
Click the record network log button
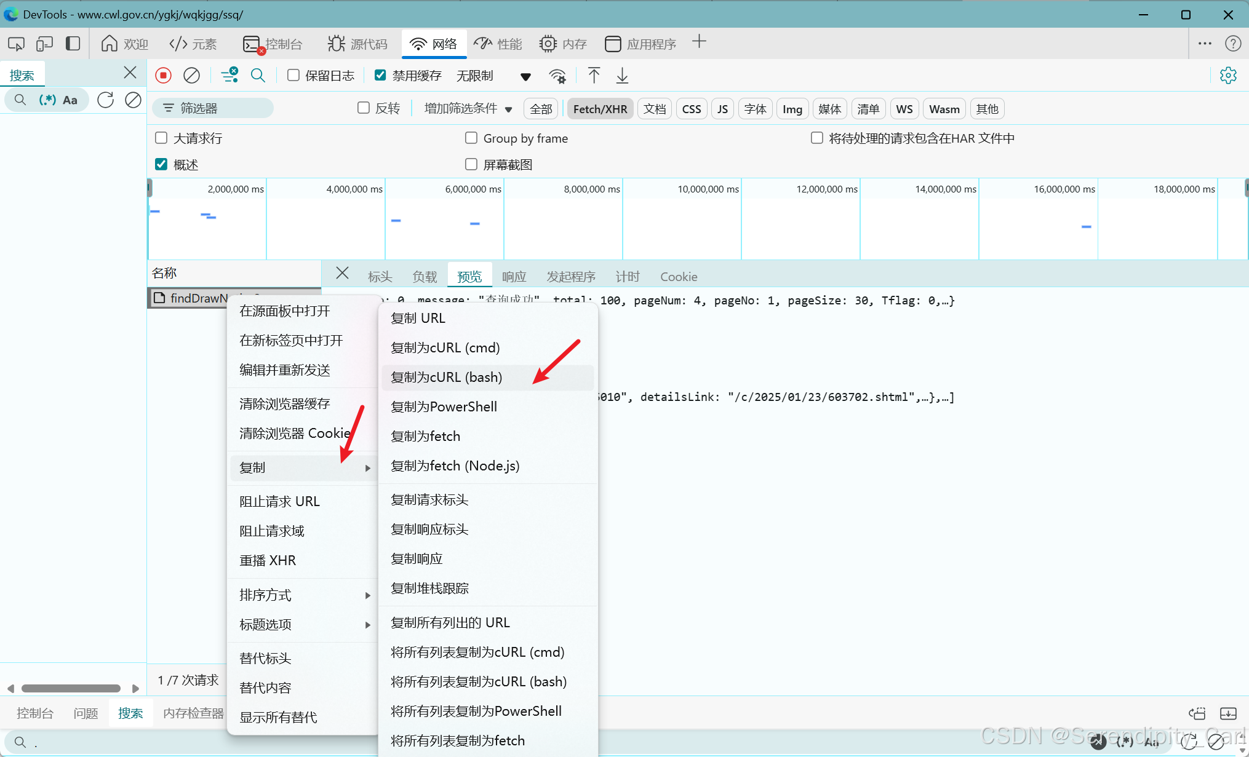click(x=163, y=76)
